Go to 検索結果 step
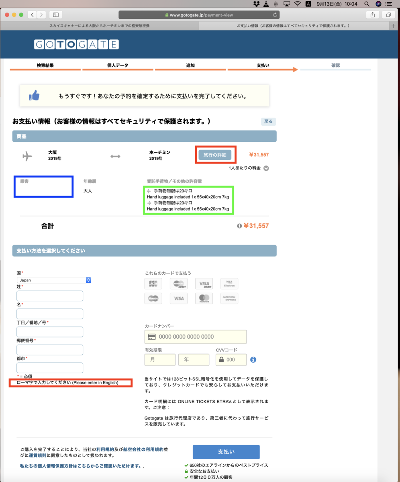 [45, 65]
